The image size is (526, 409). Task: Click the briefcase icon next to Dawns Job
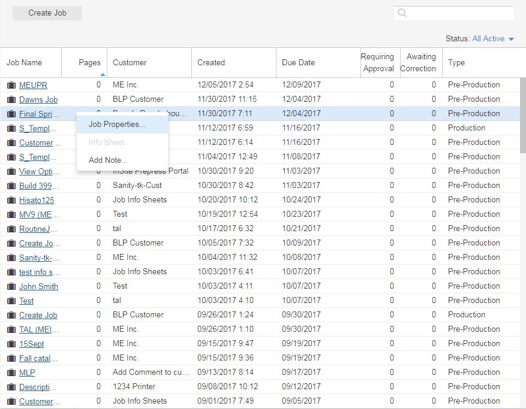click(11, 99)
